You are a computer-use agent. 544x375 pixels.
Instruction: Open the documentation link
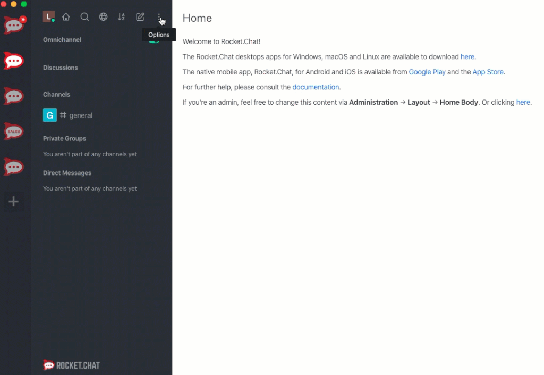pyautogui.click(x=316, y=87)
